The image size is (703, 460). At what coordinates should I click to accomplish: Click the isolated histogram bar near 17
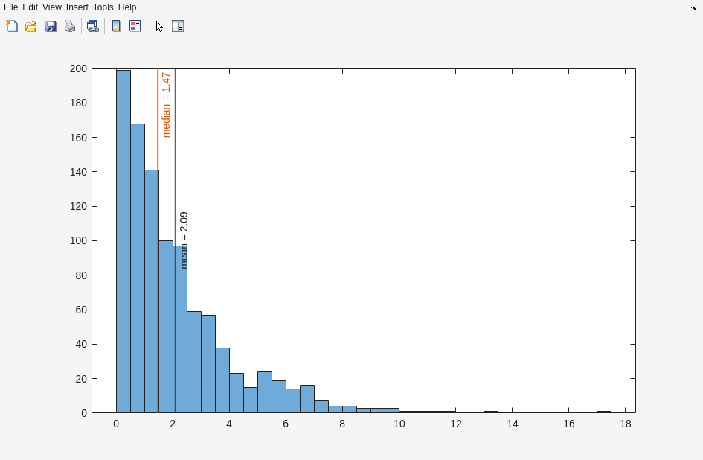pos(603,412)
